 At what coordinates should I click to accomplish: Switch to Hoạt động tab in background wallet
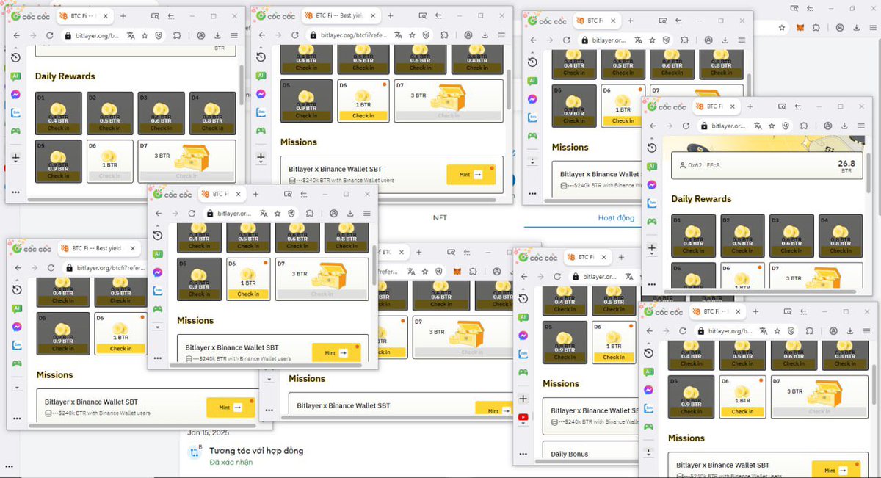tap(616, 218)
